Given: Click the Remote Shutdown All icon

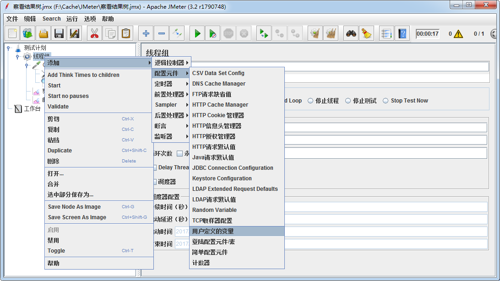Looking at the screenshot, I should (295, 33).
